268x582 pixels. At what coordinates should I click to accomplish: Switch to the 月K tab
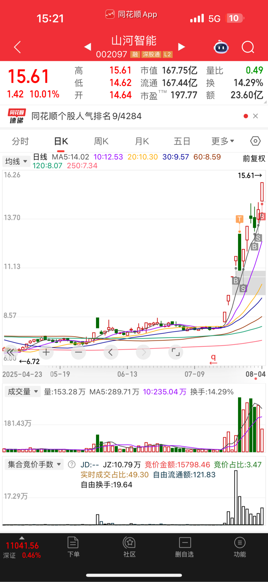point(142,141)
